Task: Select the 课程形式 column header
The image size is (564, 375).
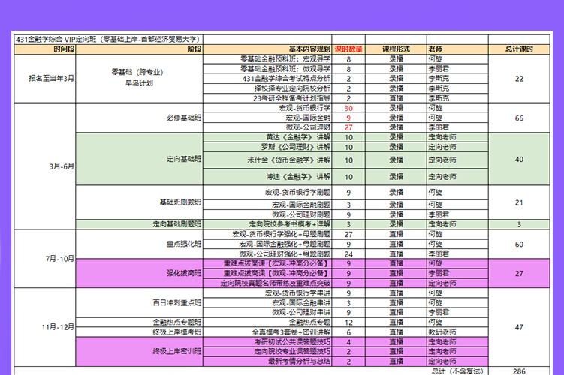Action: (394, 49)
